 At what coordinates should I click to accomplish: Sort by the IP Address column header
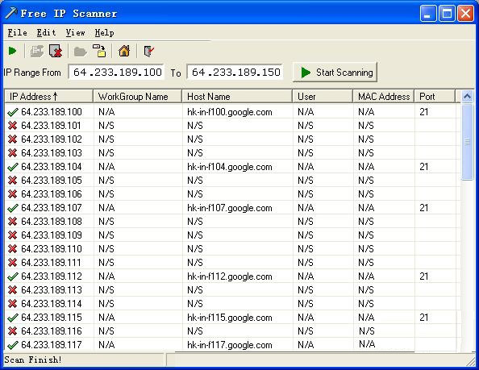coord(49,97)
